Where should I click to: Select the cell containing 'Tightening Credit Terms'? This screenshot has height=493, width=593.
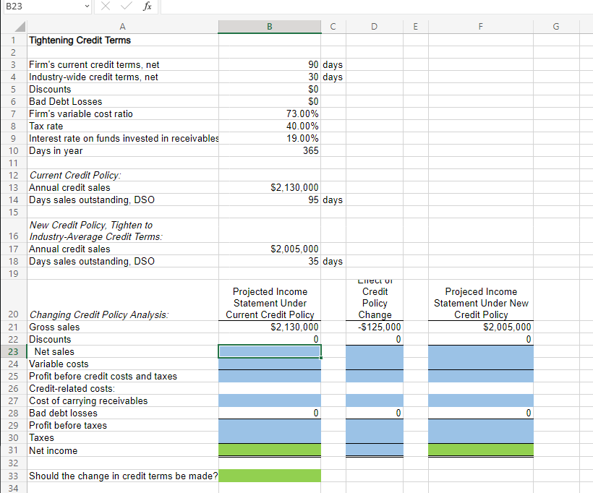[x=80, y=40]
